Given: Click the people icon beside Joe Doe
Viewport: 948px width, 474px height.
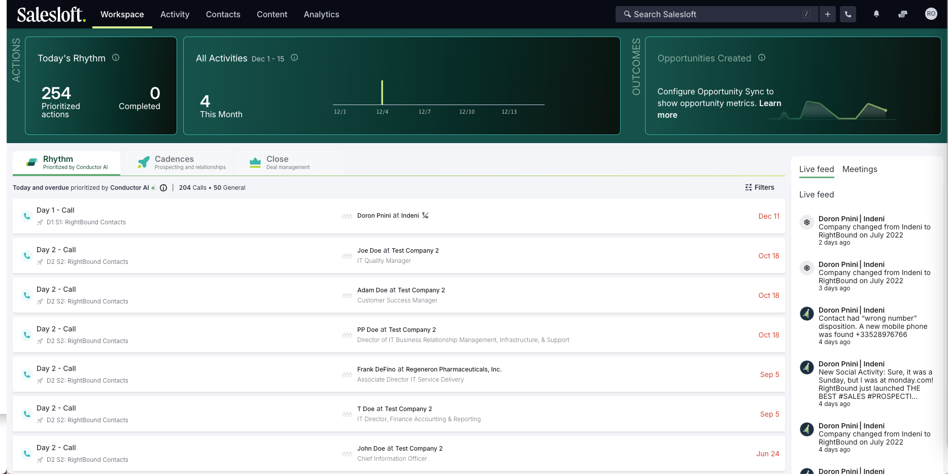Looking at the screenshot, I should pos(347,256).
